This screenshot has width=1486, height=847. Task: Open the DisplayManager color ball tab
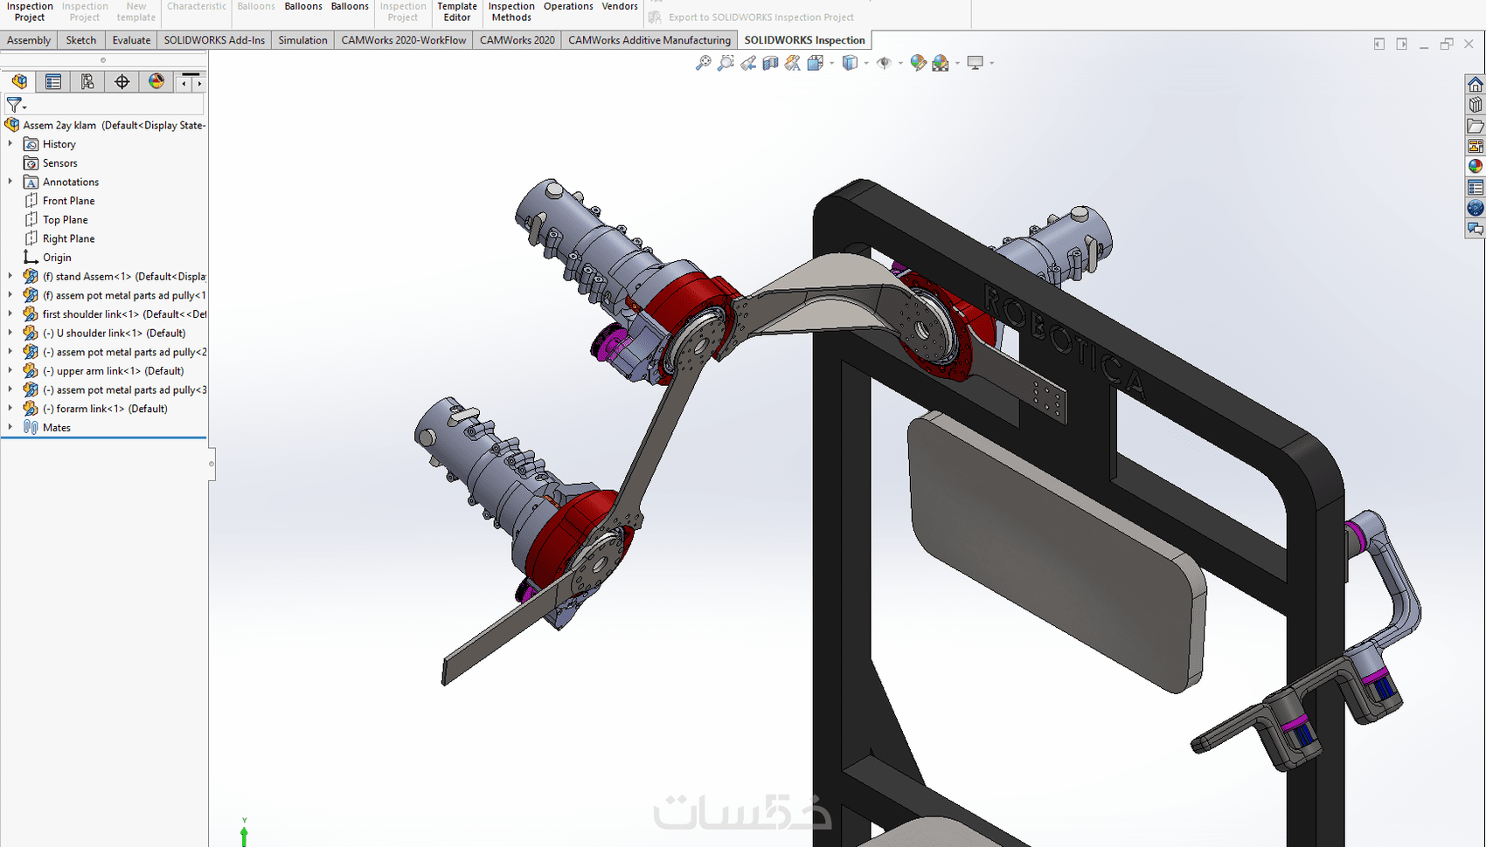pyautogui.click(x=156, y=81)
